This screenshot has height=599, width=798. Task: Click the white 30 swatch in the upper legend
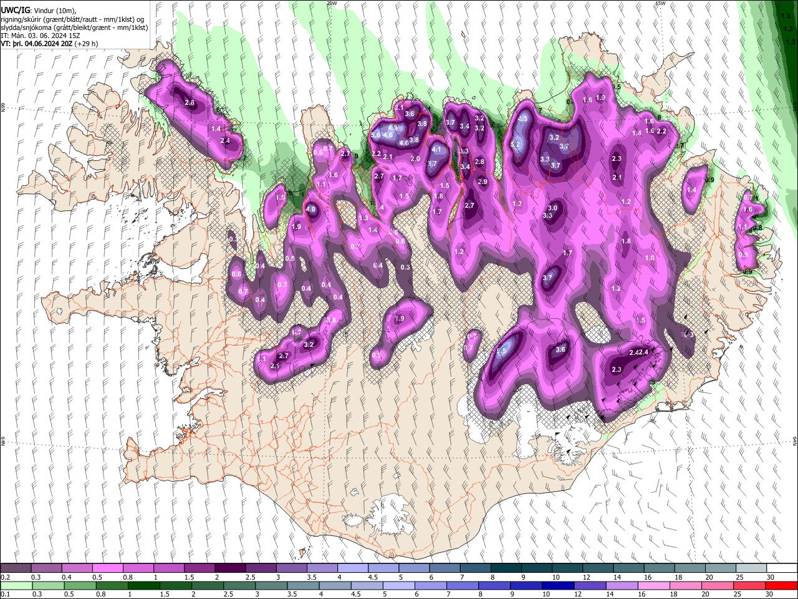click(782, 568)
